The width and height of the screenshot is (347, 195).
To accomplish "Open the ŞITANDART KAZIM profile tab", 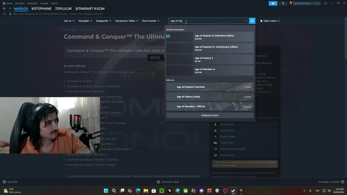I will coord(90,9).
